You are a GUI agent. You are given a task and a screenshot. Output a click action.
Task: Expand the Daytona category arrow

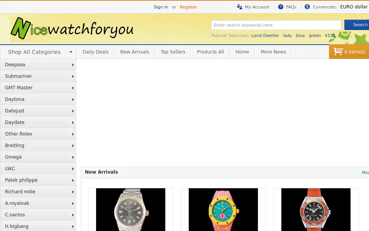73,99
